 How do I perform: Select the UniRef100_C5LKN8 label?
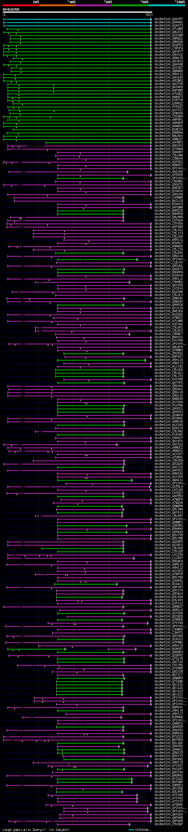pos(169,155)
